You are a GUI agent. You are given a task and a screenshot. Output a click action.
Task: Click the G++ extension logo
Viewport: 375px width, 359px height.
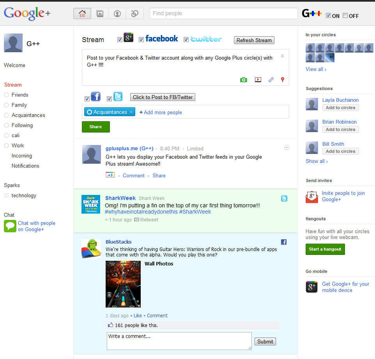(x=311, y=13)
